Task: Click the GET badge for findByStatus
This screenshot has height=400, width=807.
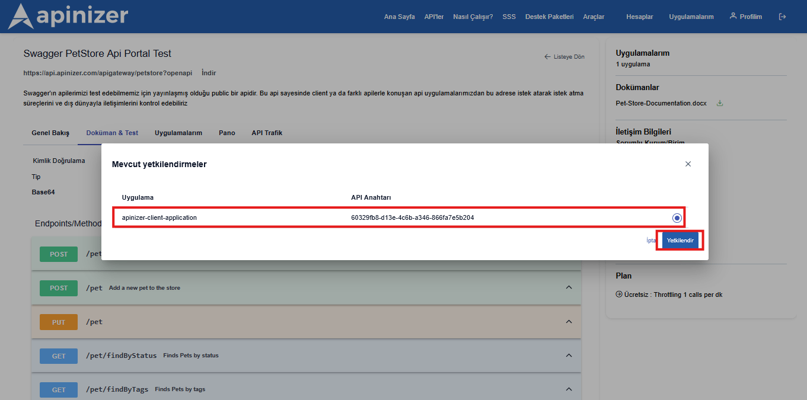Action: click(59, 356)
